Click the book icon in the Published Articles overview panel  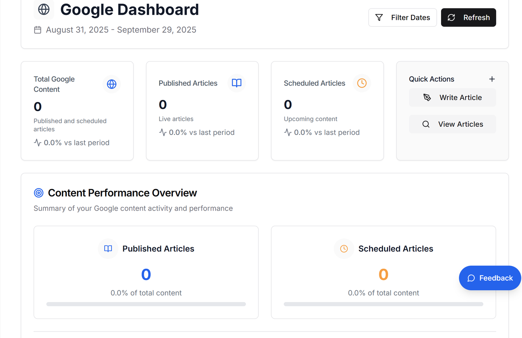click(x=108, y=249)
